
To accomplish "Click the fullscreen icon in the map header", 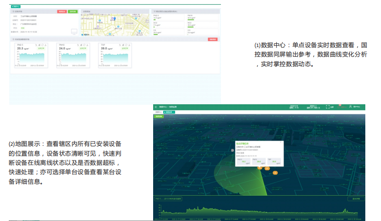I will (x=327, y=107).
